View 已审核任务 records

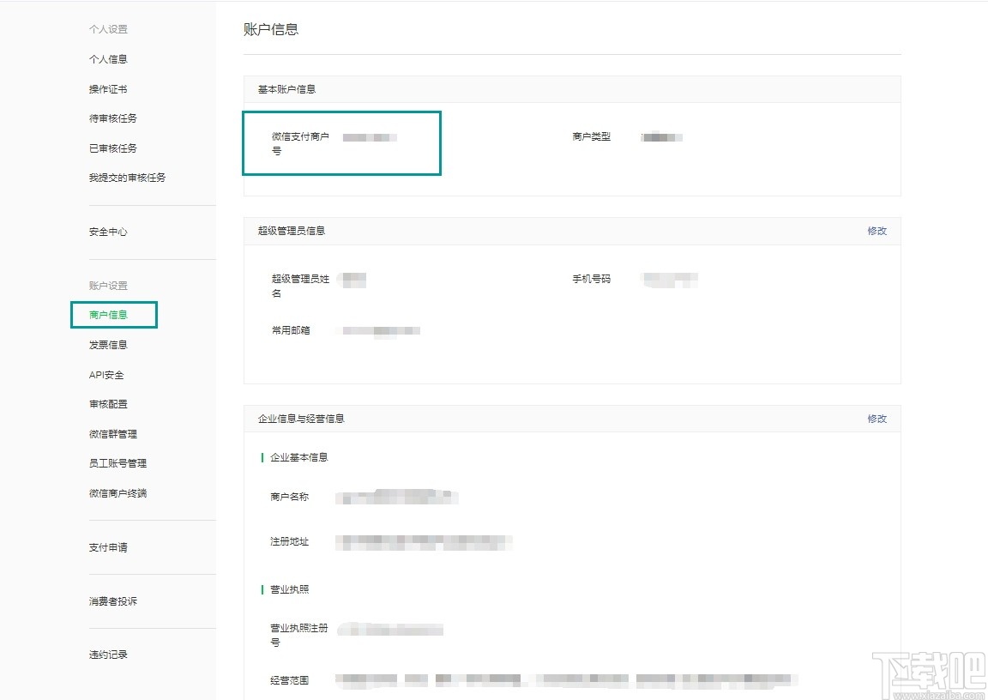tap(111, 148)
